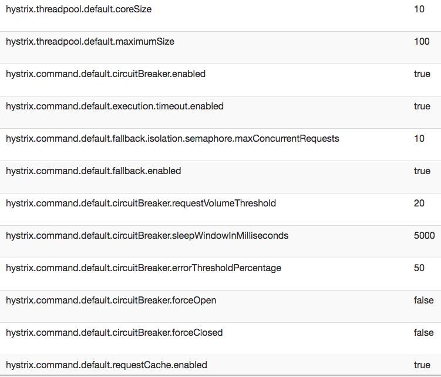Select the circuitBreaker.forceClosed value false
Image resolution: width=441 pixels, height=377 pixels.
click(423, 333)
